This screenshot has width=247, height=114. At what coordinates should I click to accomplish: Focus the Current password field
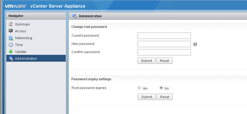[x=164, y=36]
